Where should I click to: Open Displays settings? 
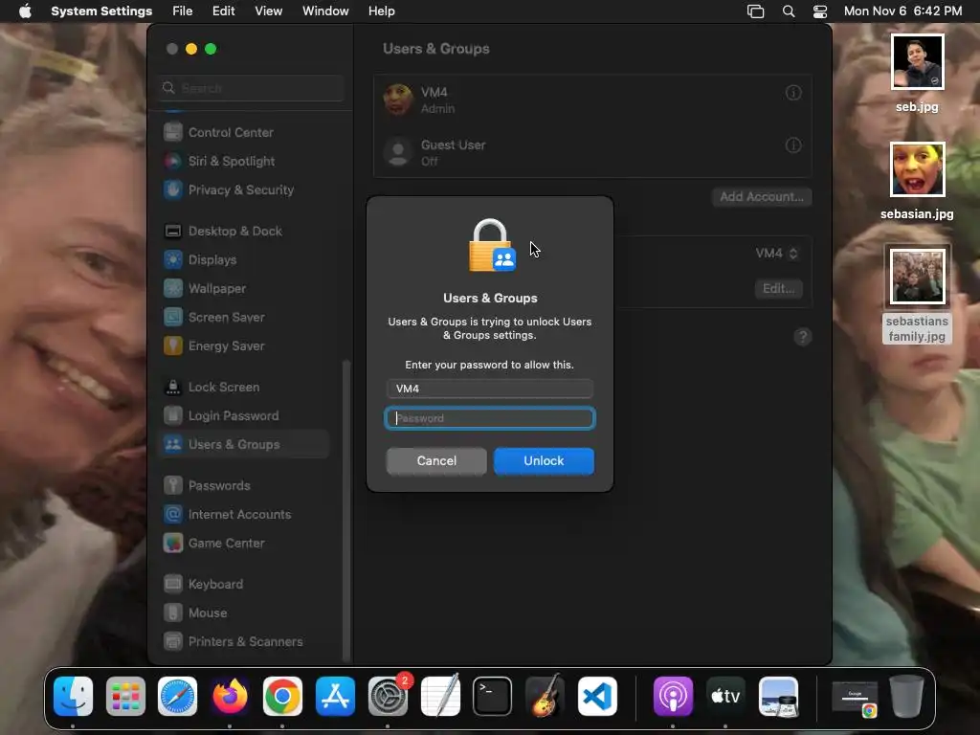tap(244, 260)
